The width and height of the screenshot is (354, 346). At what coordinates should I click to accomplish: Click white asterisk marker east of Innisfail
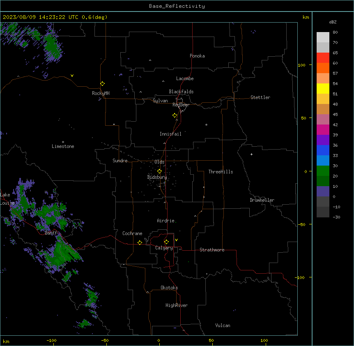coord(206,125)
